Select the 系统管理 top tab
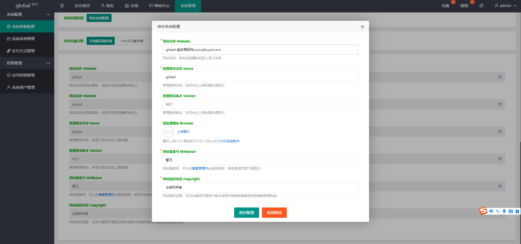This screenshot has width=521, height=244. click(188, 6)
